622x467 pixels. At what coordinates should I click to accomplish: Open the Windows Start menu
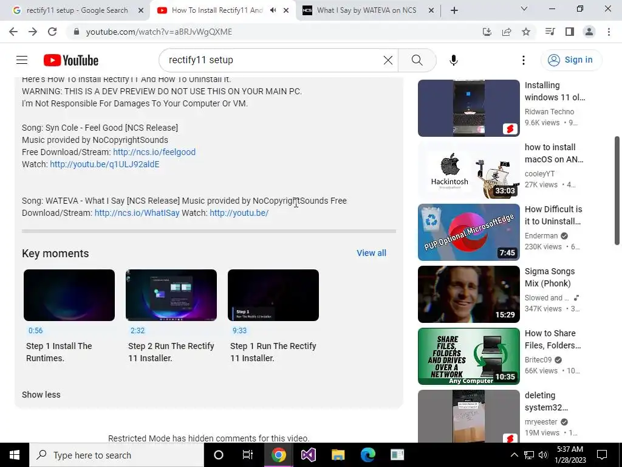[x=15, y=455]
